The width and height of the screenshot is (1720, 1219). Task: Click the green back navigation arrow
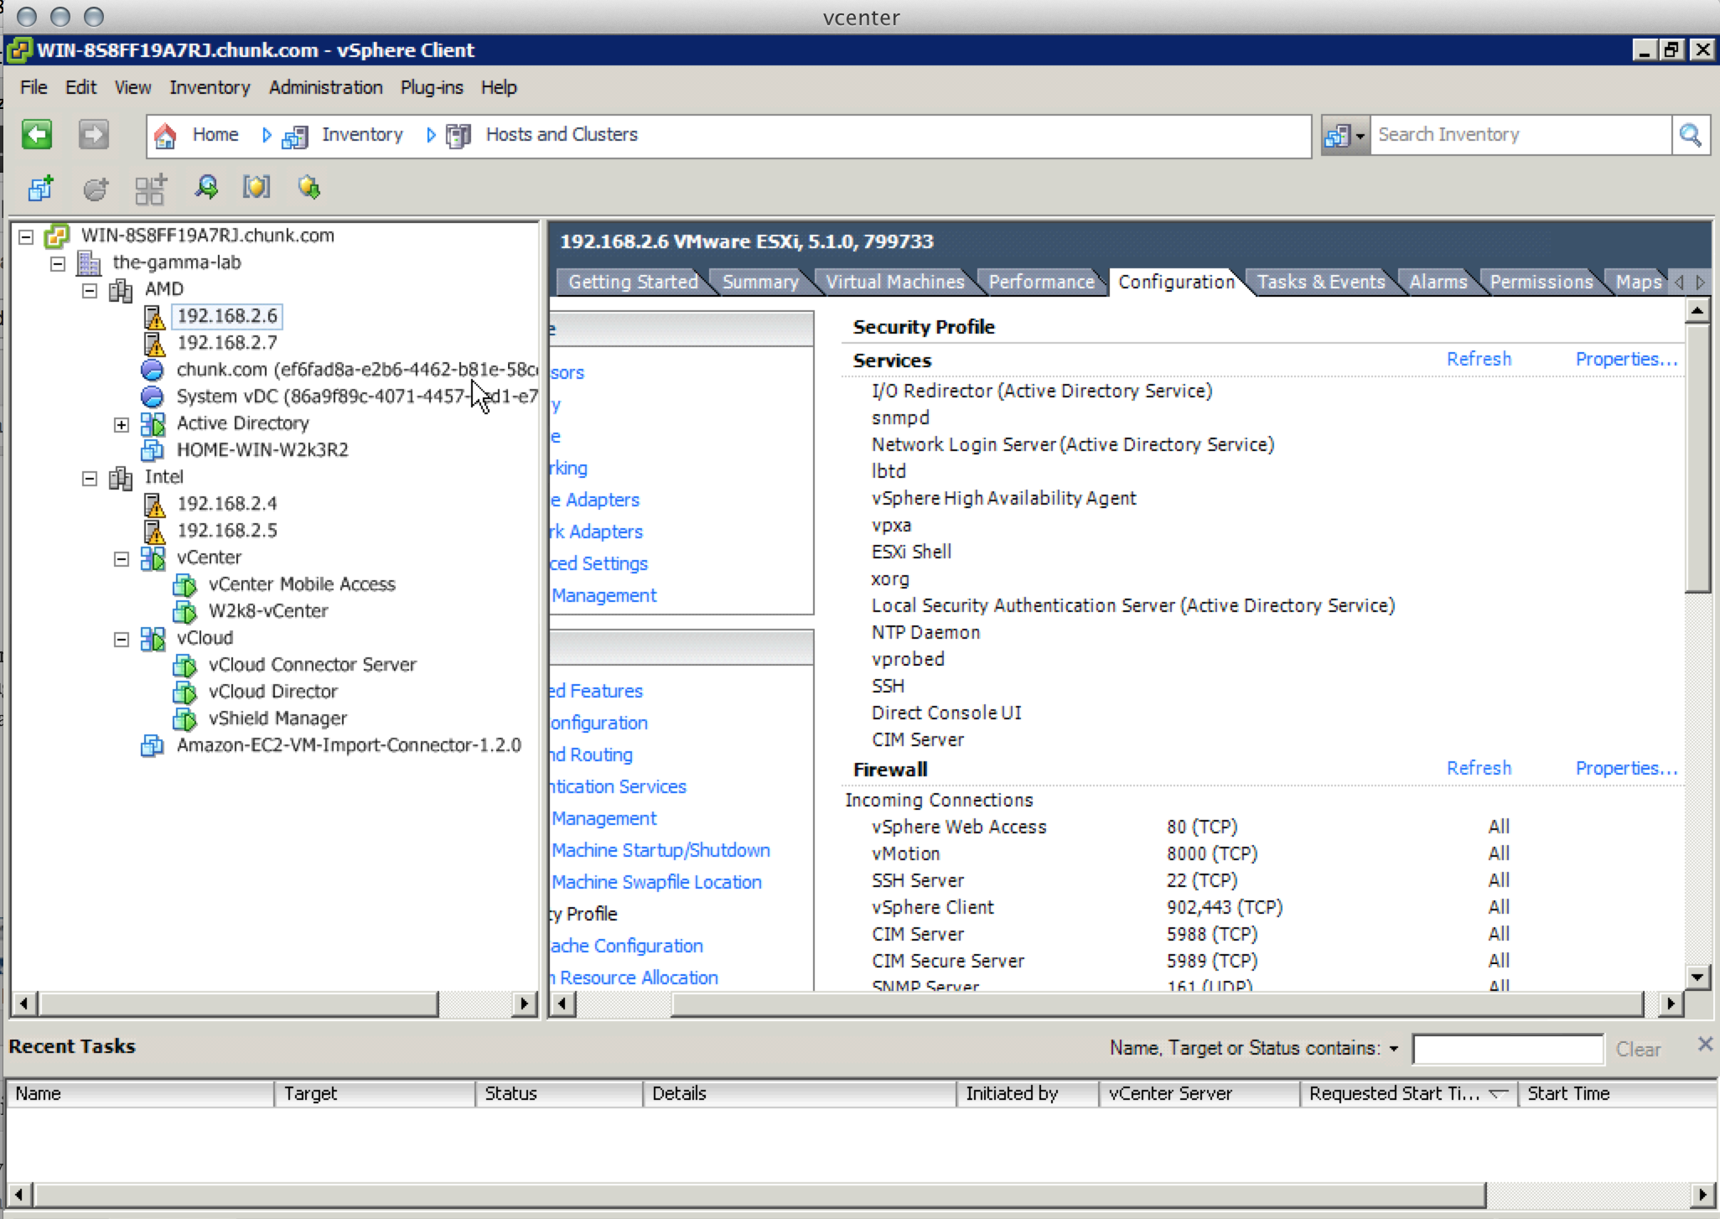tap(37, 135)
